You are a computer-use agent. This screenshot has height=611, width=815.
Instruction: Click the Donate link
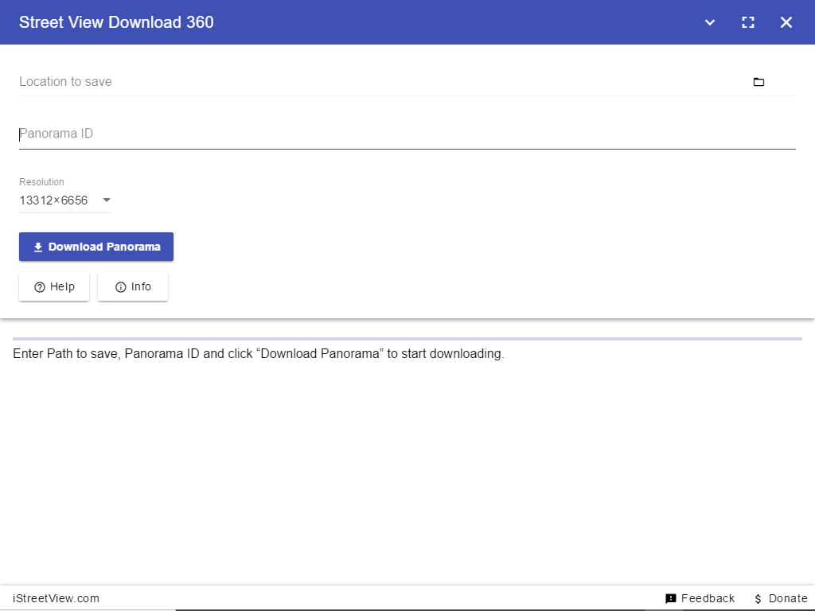pos(781,598)
